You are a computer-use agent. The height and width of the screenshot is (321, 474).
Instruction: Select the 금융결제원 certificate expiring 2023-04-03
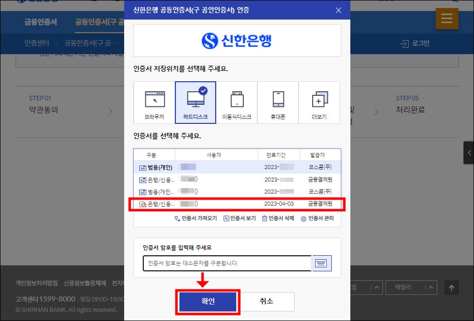coord(237,204)
